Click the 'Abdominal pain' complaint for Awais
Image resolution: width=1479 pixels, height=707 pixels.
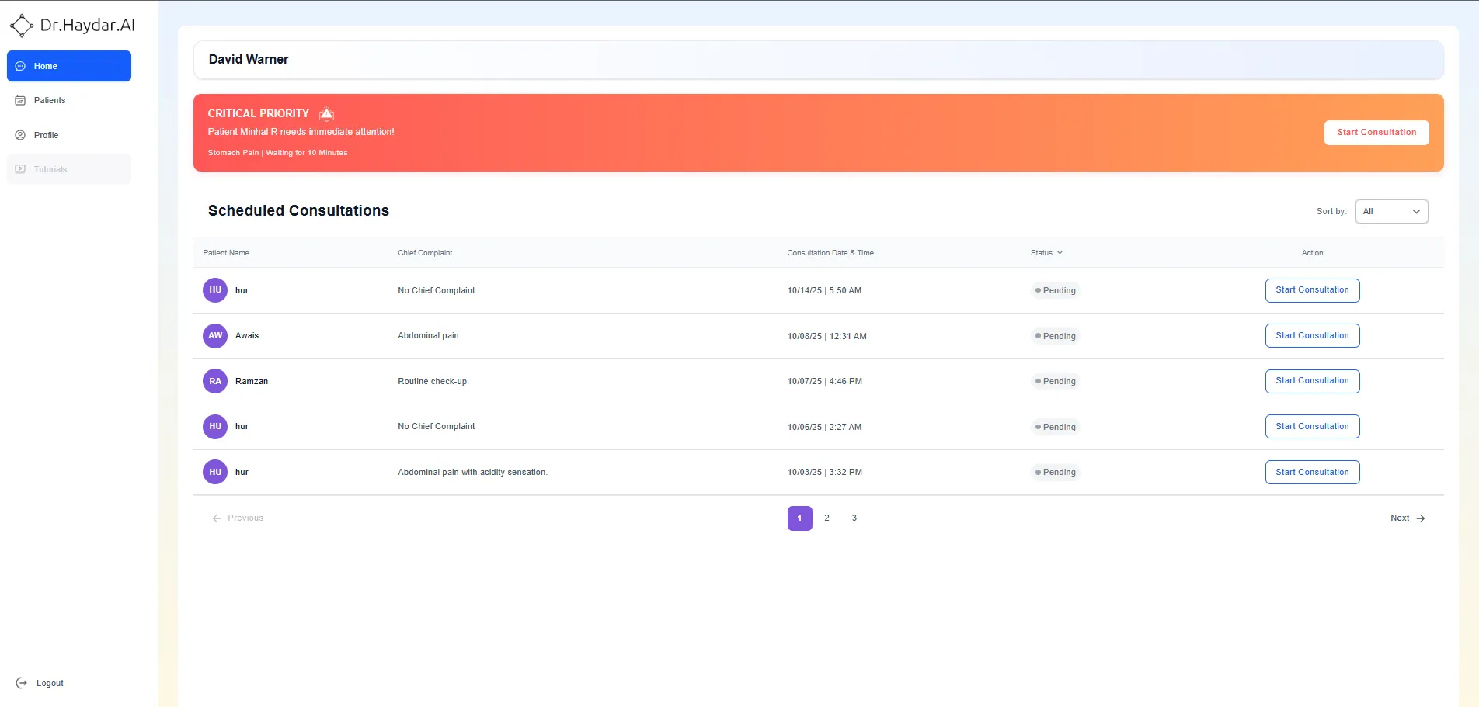click(428, 336)
